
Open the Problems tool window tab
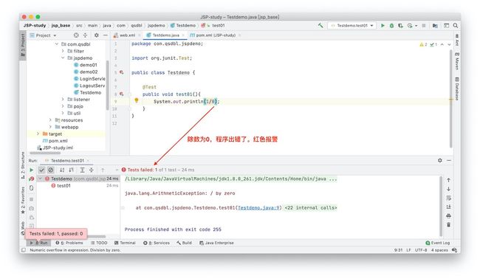(x=69, y=243)
